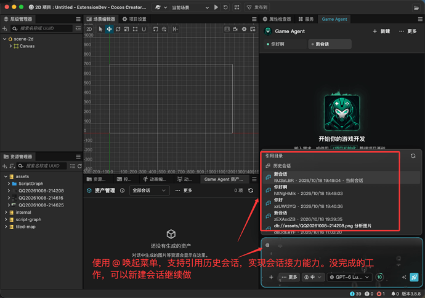
Task: Select 你好啊 hXNgHMlk history conversation
Action: click(341, 190)
